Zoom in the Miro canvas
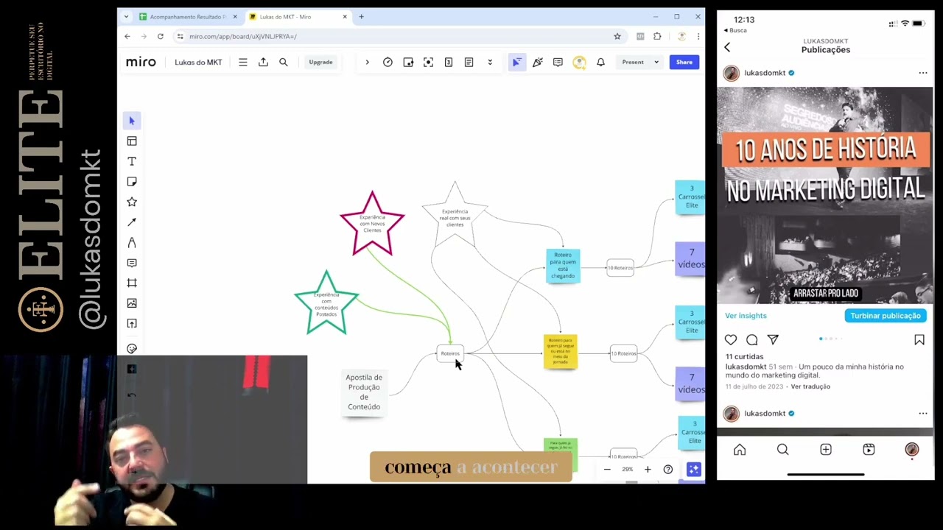Viewport: 943px width, 530px height. (648, 470)
